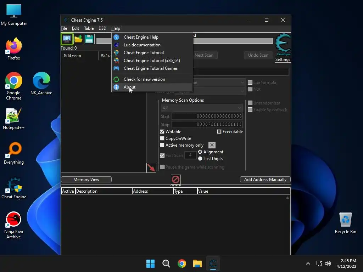Click the Windows Start button on taskbar

point(150,263)
